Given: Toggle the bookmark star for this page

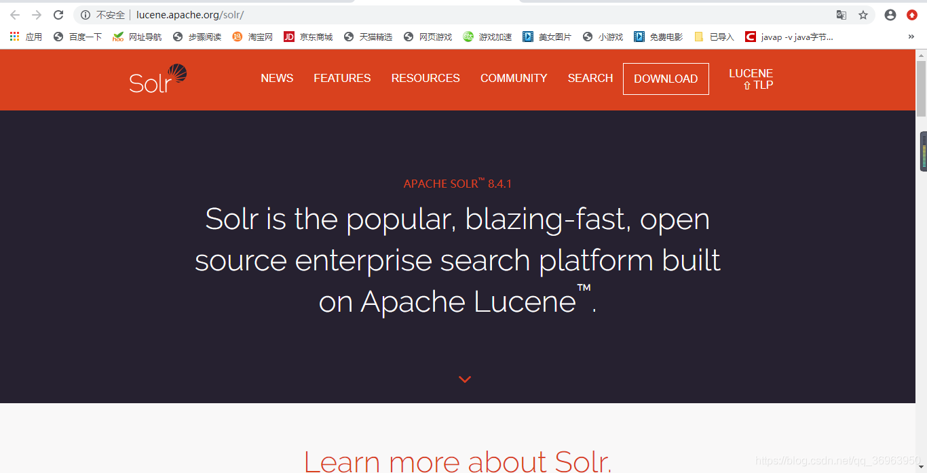Looking at the screenshot, I should pyautogui.click(x=863, y=14).
